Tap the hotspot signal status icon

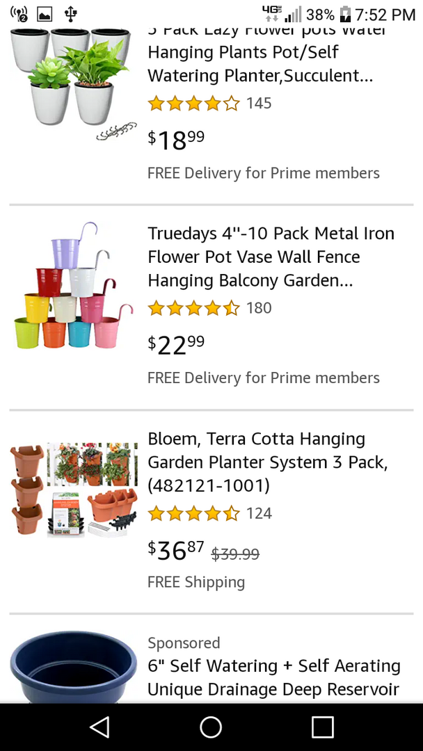coord(19,14)
